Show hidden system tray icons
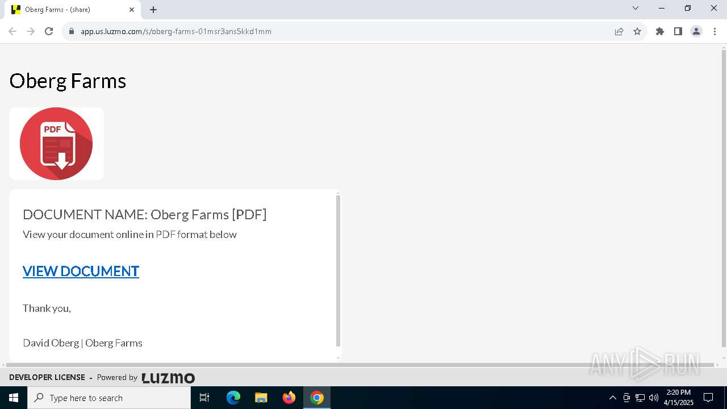Viewport: 727px width, 409px height. (612, 398)
